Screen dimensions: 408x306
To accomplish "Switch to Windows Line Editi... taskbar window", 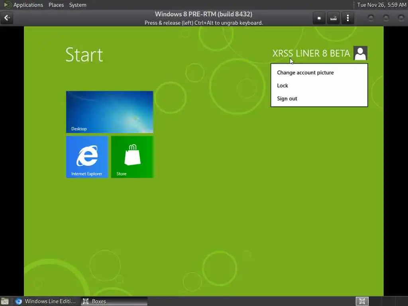I will click(x=46, y=301).
